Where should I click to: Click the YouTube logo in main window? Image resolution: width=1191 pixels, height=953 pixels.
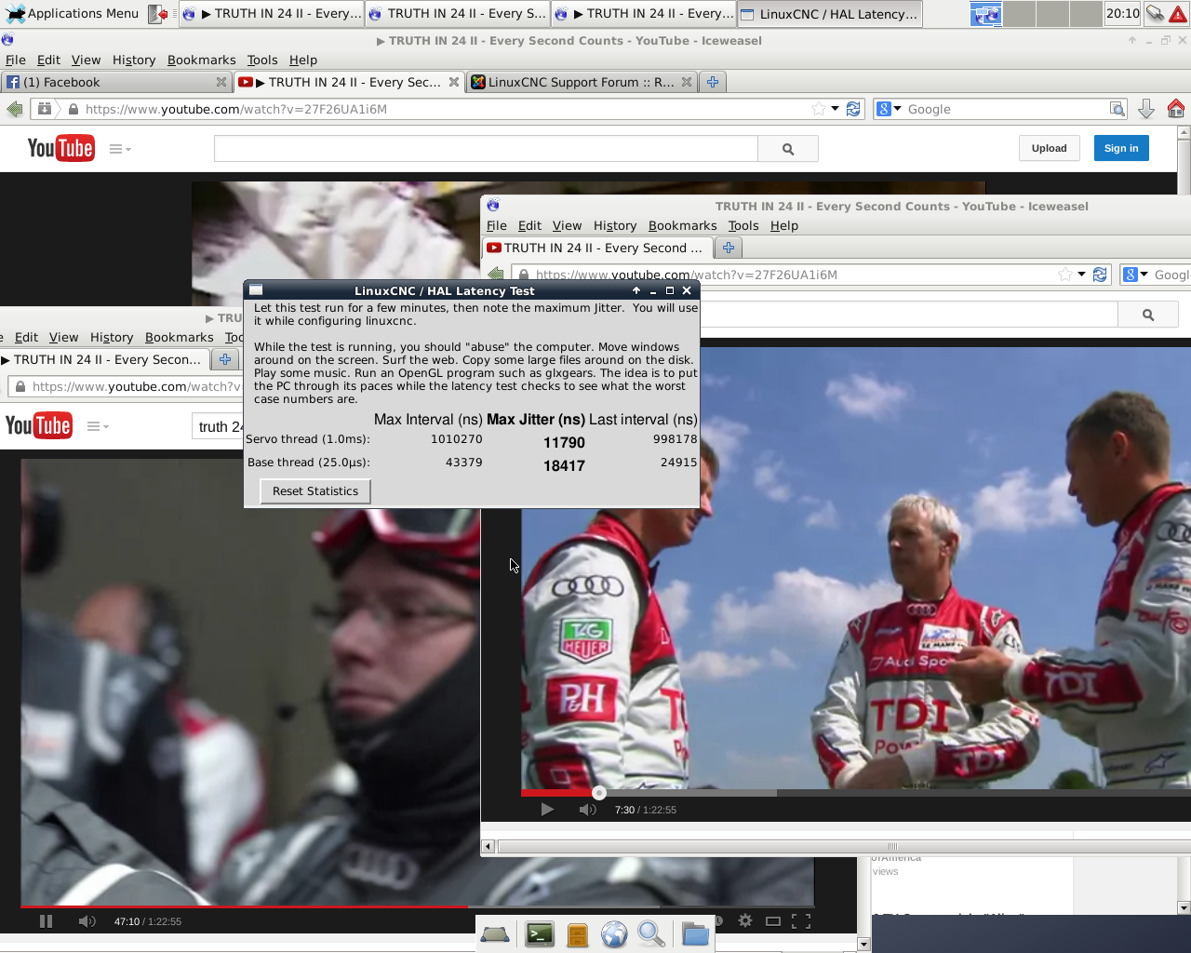[60, 148]
